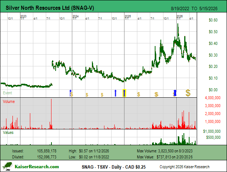
Task: Click the red 1,000,000 volume axis label
Action: tap(213, 121)
